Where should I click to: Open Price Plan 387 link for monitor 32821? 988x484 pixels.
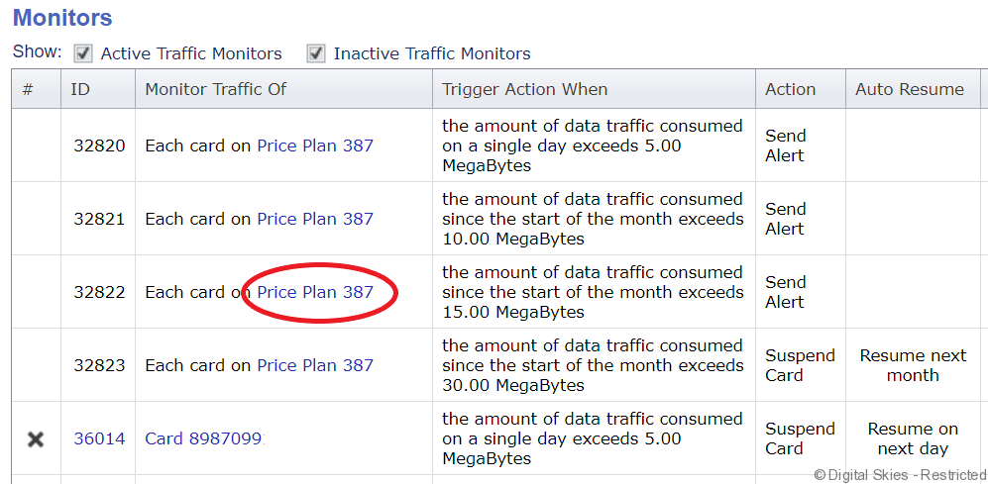click(x=315, y=219)
